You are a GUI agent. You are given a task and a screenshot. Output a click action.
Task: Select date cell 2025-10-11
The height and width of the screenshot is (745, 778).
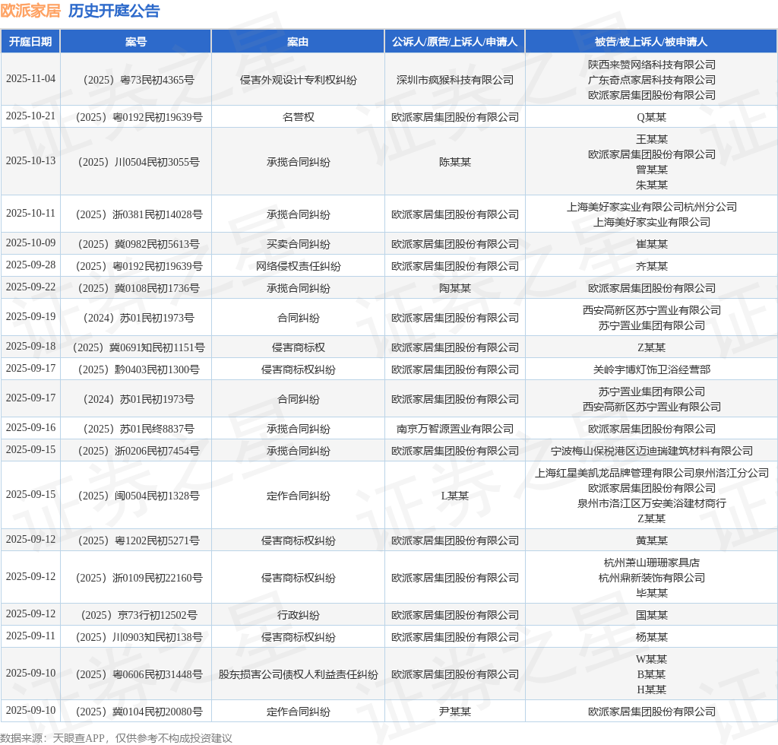(x=30, y=214)
